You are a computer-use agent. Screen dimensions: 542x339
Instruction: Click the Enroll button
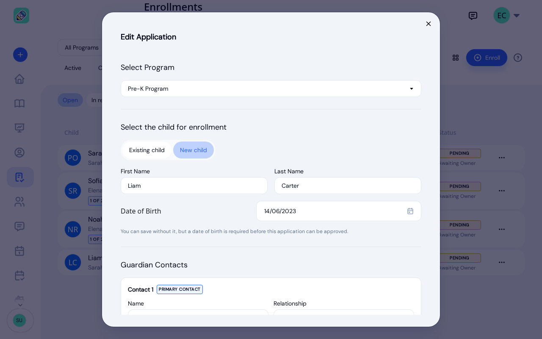coord(487,58)
